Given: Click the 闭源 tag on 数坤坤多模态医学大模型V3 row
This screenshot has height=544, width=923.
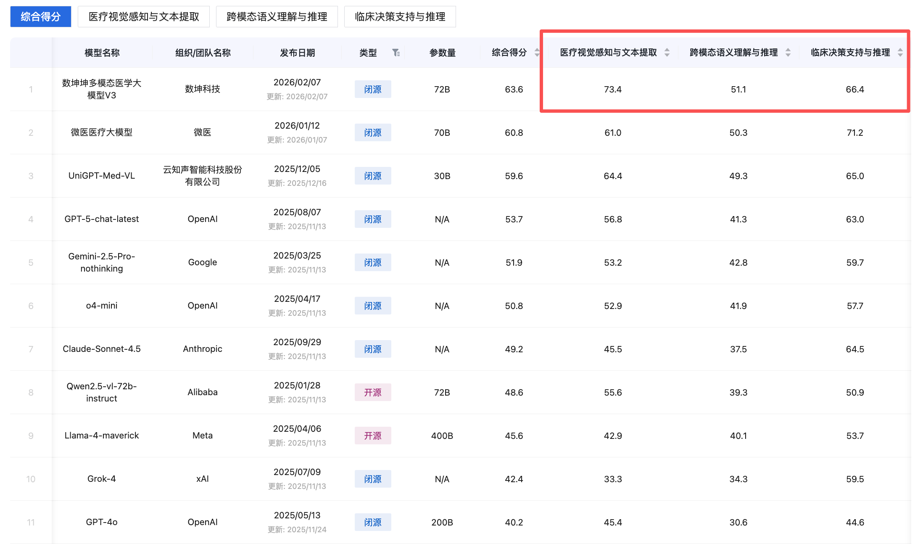Looking at the screenshot, I should coord(372,89).
